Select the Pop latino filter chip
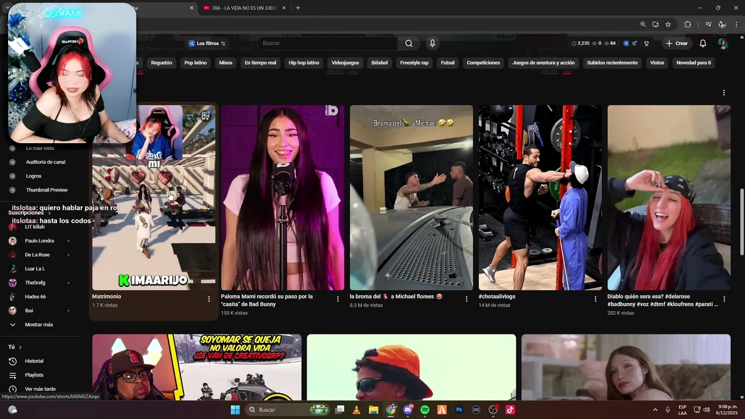Image resolution: width=745 pixels, height=419 pixels. click(196, 63)
